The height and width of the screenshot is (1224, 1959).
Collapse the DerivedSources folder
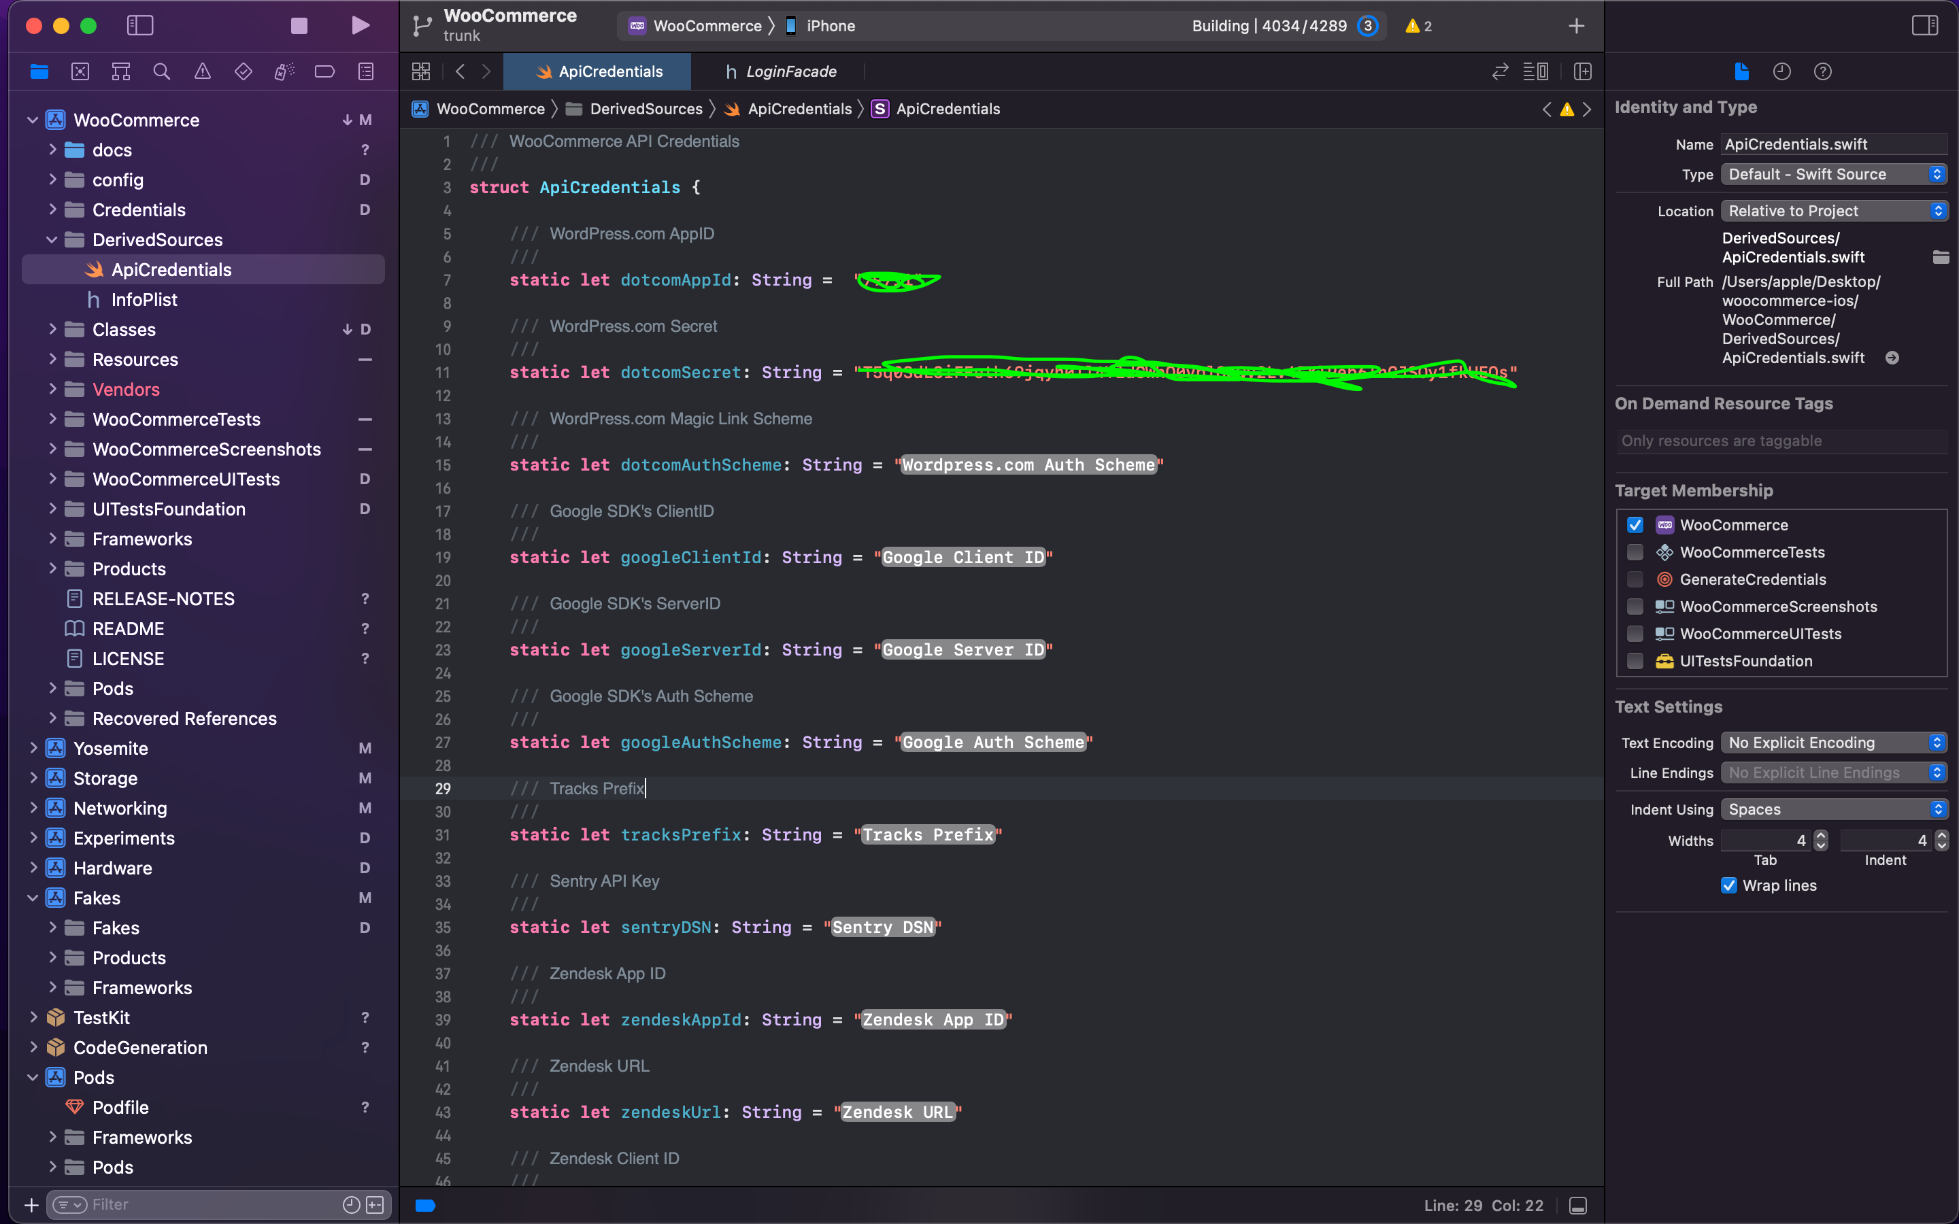(x=52, y=239)
